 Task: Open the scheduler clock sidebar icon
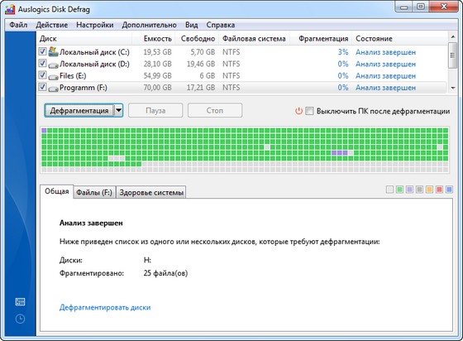[20, 319]
